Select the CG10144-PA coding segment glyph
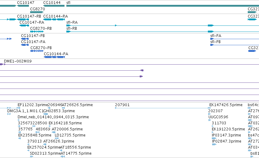Viewport: 259px width, 158px height. point(54,57)
